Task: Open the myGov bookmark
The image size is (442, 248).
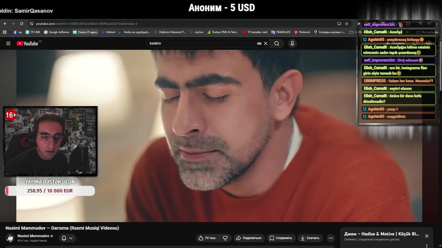Action: 196,32
